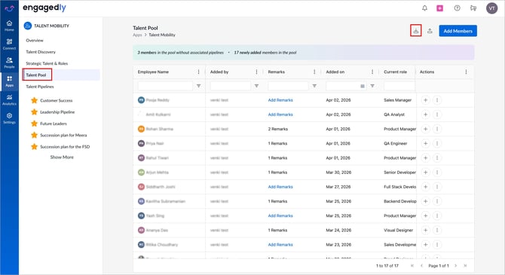Open the calendar picker in Added on filter
This screenshot has height=275, width=505.
(x=363, y=86)
